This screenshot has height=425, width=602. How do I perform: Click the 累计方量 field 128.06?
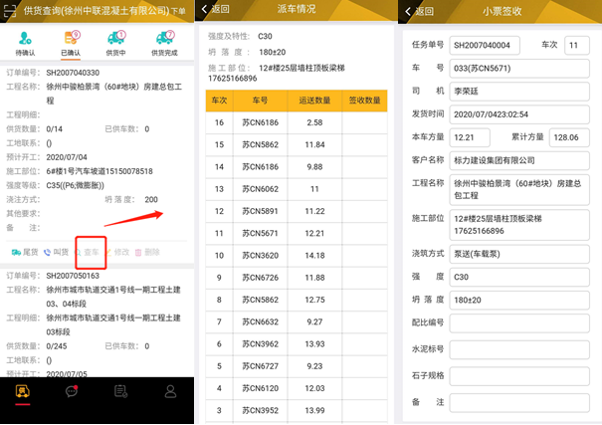coord(569,137)
